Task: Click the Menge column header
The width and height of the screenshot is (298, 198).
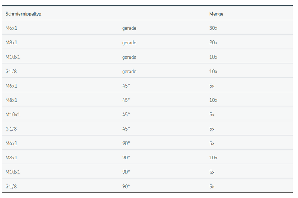Action: point(216,14)
